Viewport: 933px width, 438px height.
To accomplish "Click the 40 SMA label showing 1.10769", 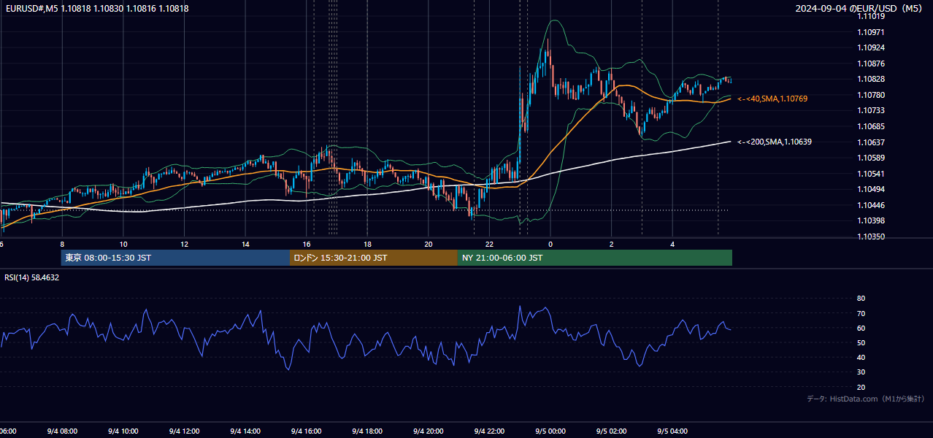I will [772, 99].
